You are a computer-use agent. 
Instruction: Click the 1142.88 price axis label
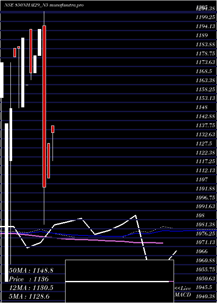(x=205, y=116)
